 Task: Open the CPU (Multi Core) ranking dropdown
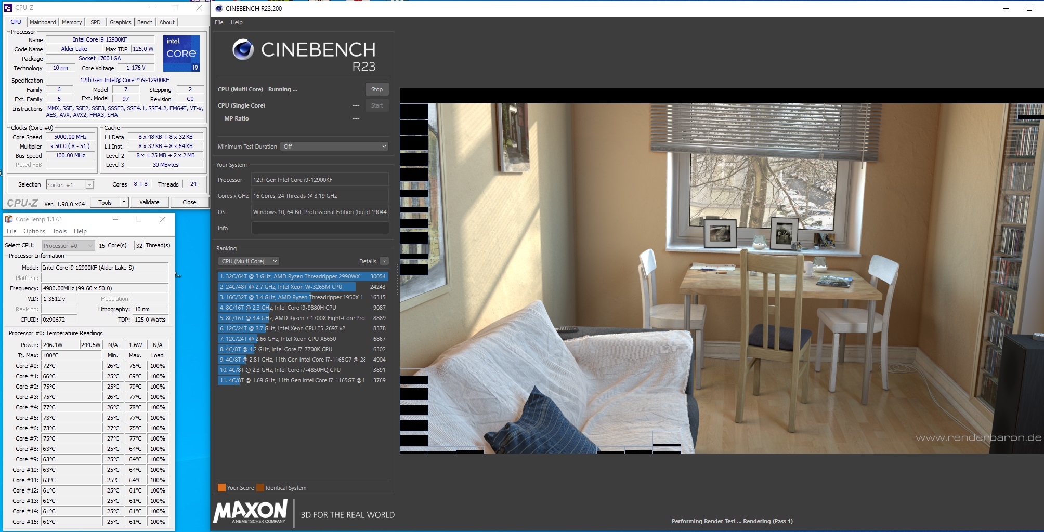[249, 261]
